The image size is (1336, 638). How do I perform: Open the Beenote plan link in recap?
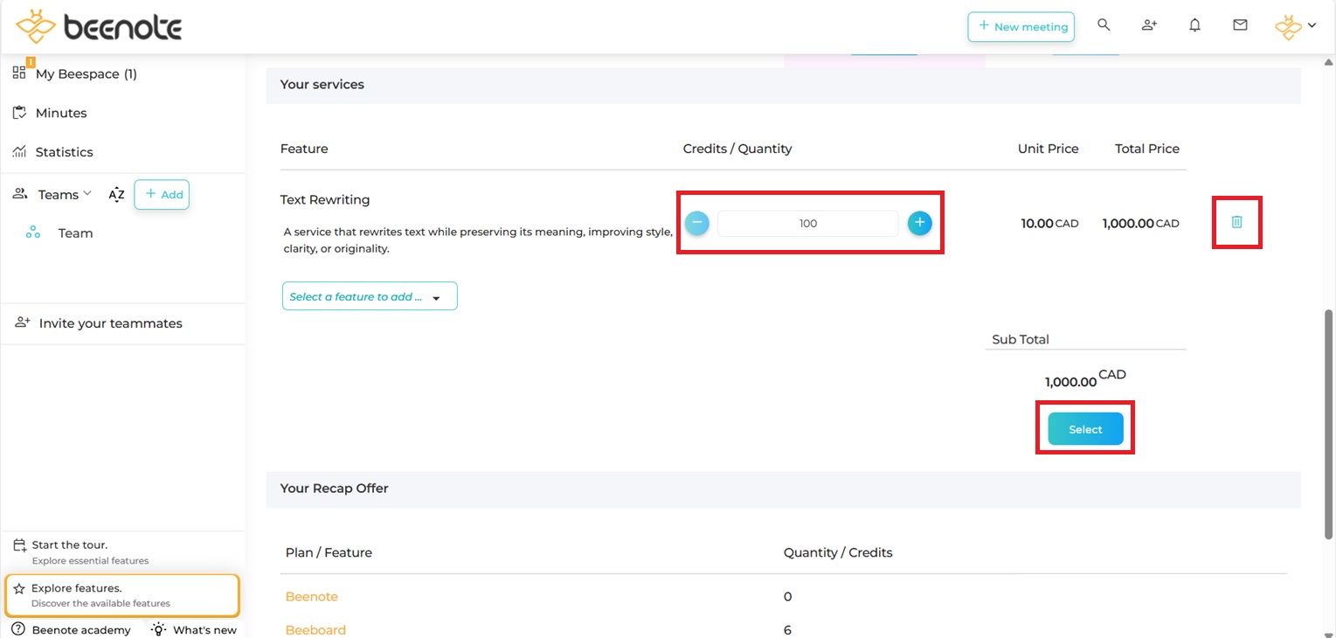[311, 596]
